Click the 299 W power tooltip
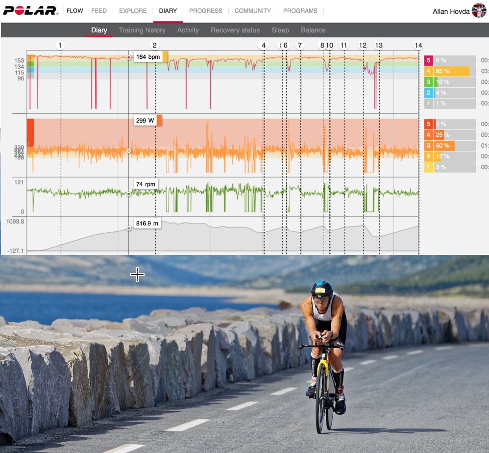489x453 pixels. click(146, 121)
